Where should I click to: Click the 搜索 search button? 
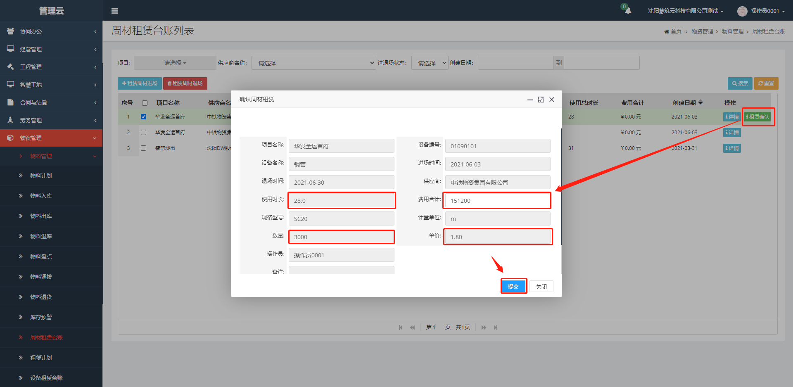pyautogui.click(x=740, y=83)
